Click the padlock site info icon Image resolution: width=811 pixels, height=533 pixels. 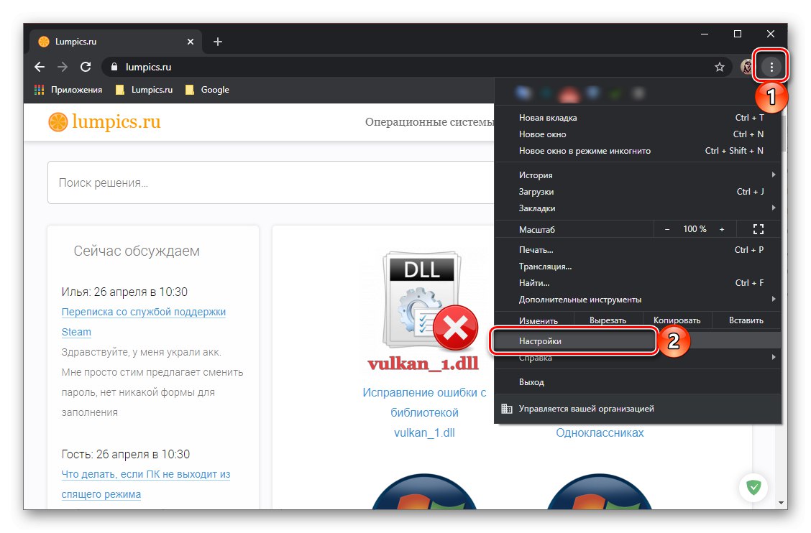point(114,67)
